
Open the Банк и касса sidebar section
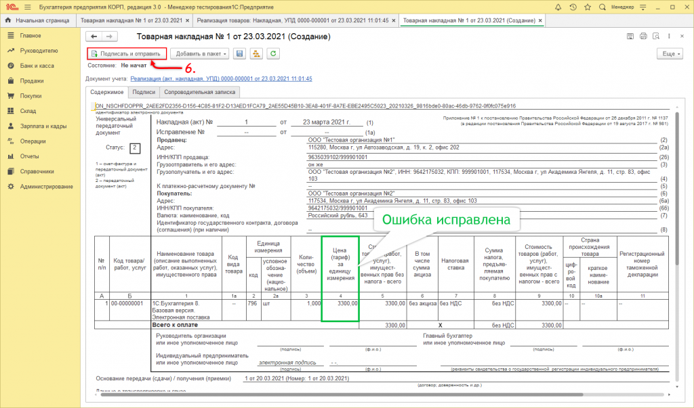click(x=37, y=66)
